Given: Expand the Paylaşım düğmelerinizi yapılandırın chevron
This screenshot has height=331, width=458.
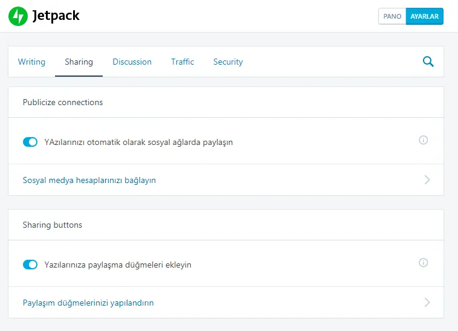Looking at the screenshot, I should click(427, 303).
